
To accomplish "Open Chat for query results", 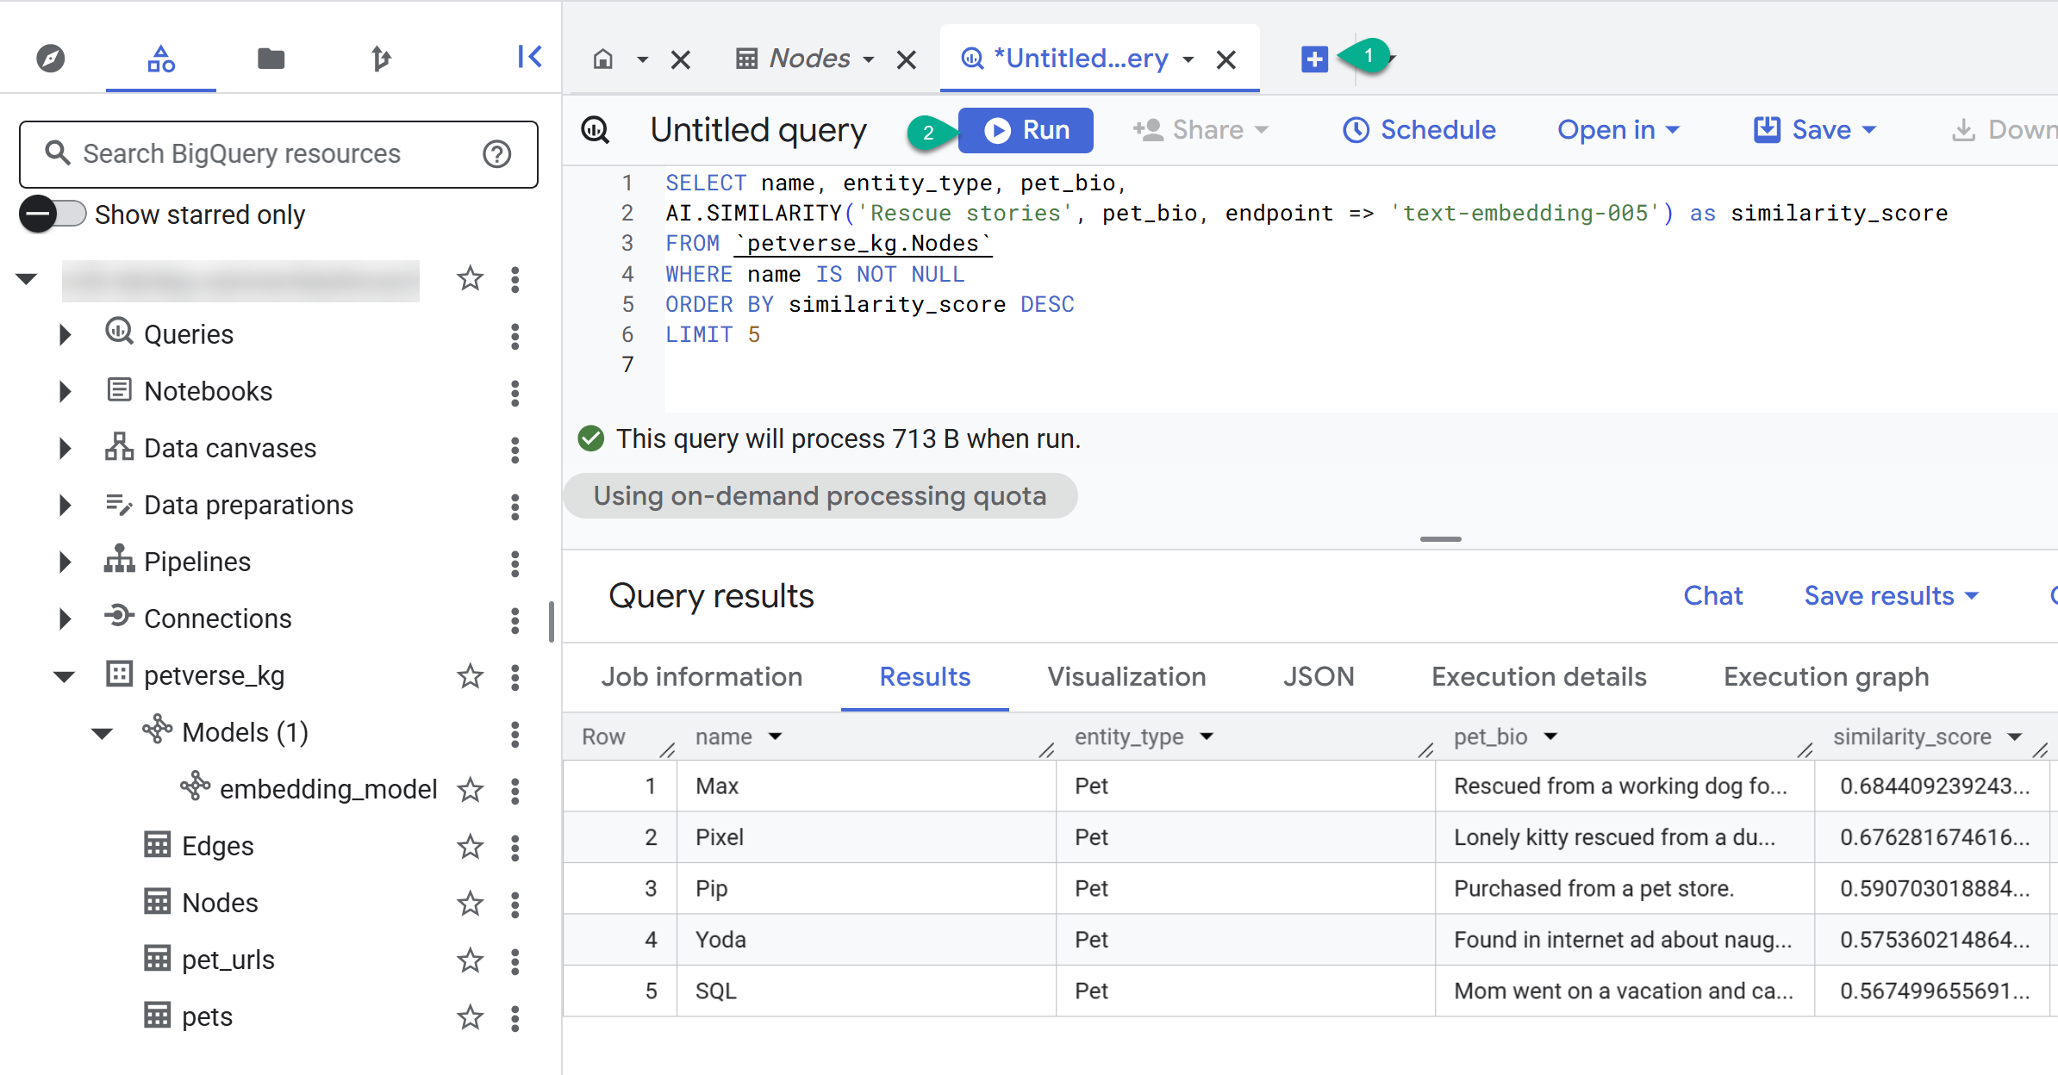I will click(1713, 596).
